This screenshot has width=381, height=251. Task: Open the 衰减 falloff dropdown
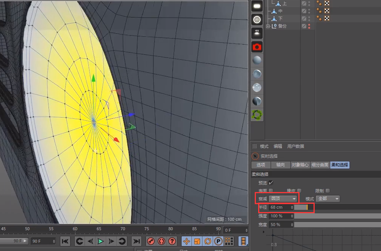click(283, 198)
